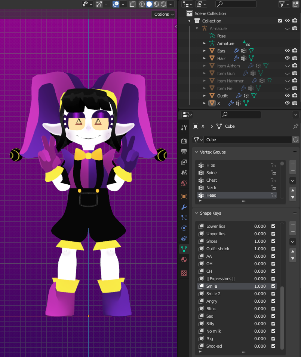Image resolution: width=301 pixels, height=357 pixels.
Task: Open the Tool properties tab
Action: coord(184,128)
